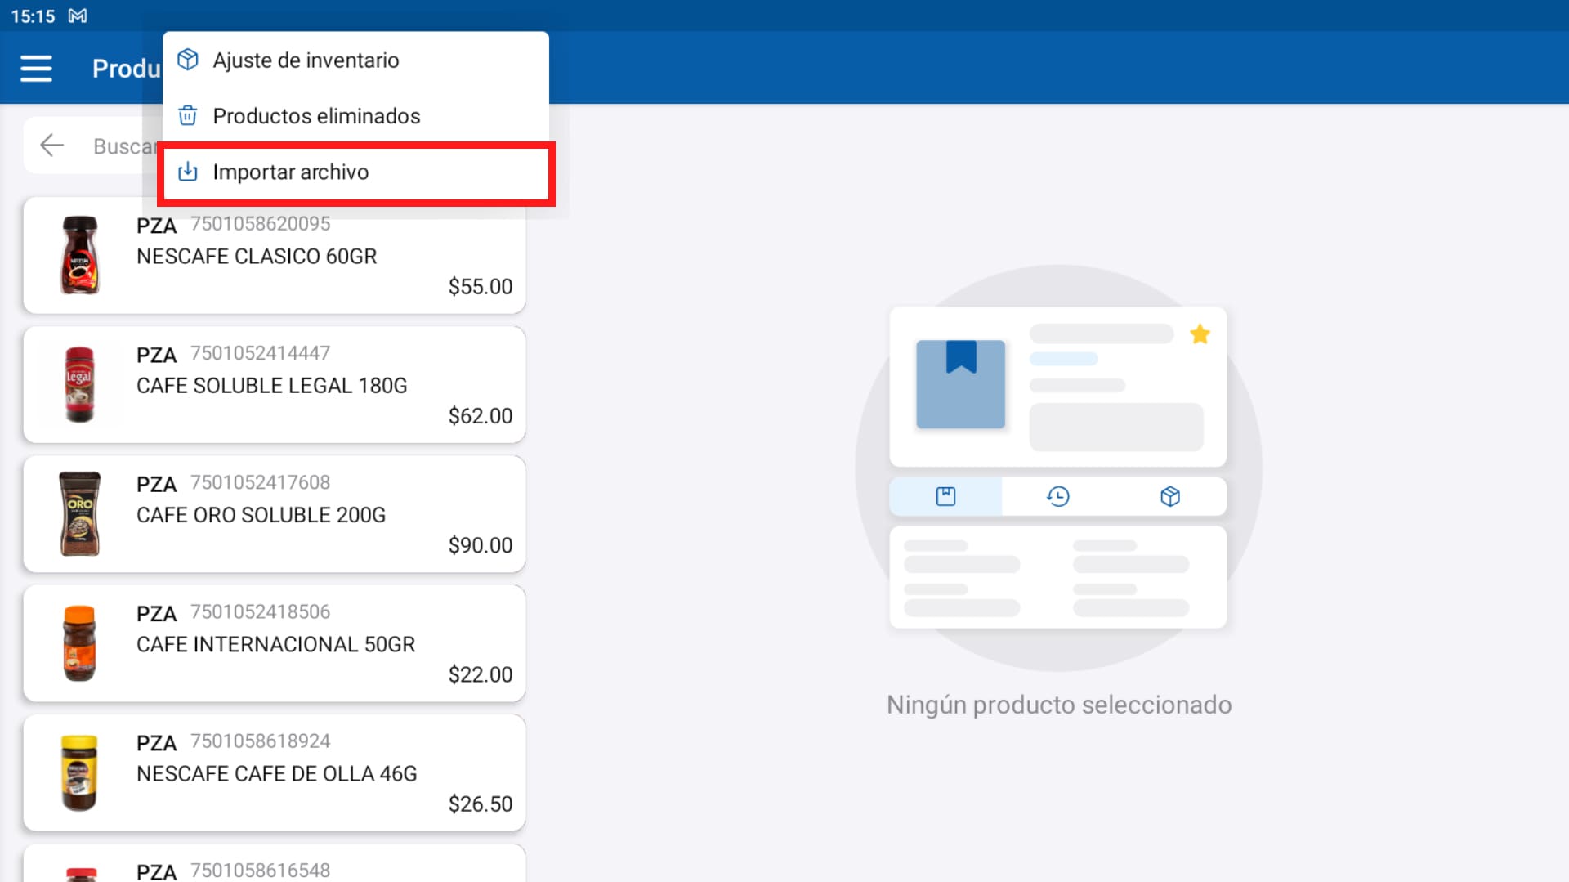Choose Ajuste de inventario from the menu
The image size is (1569, 882).
[x=306, y=60]
